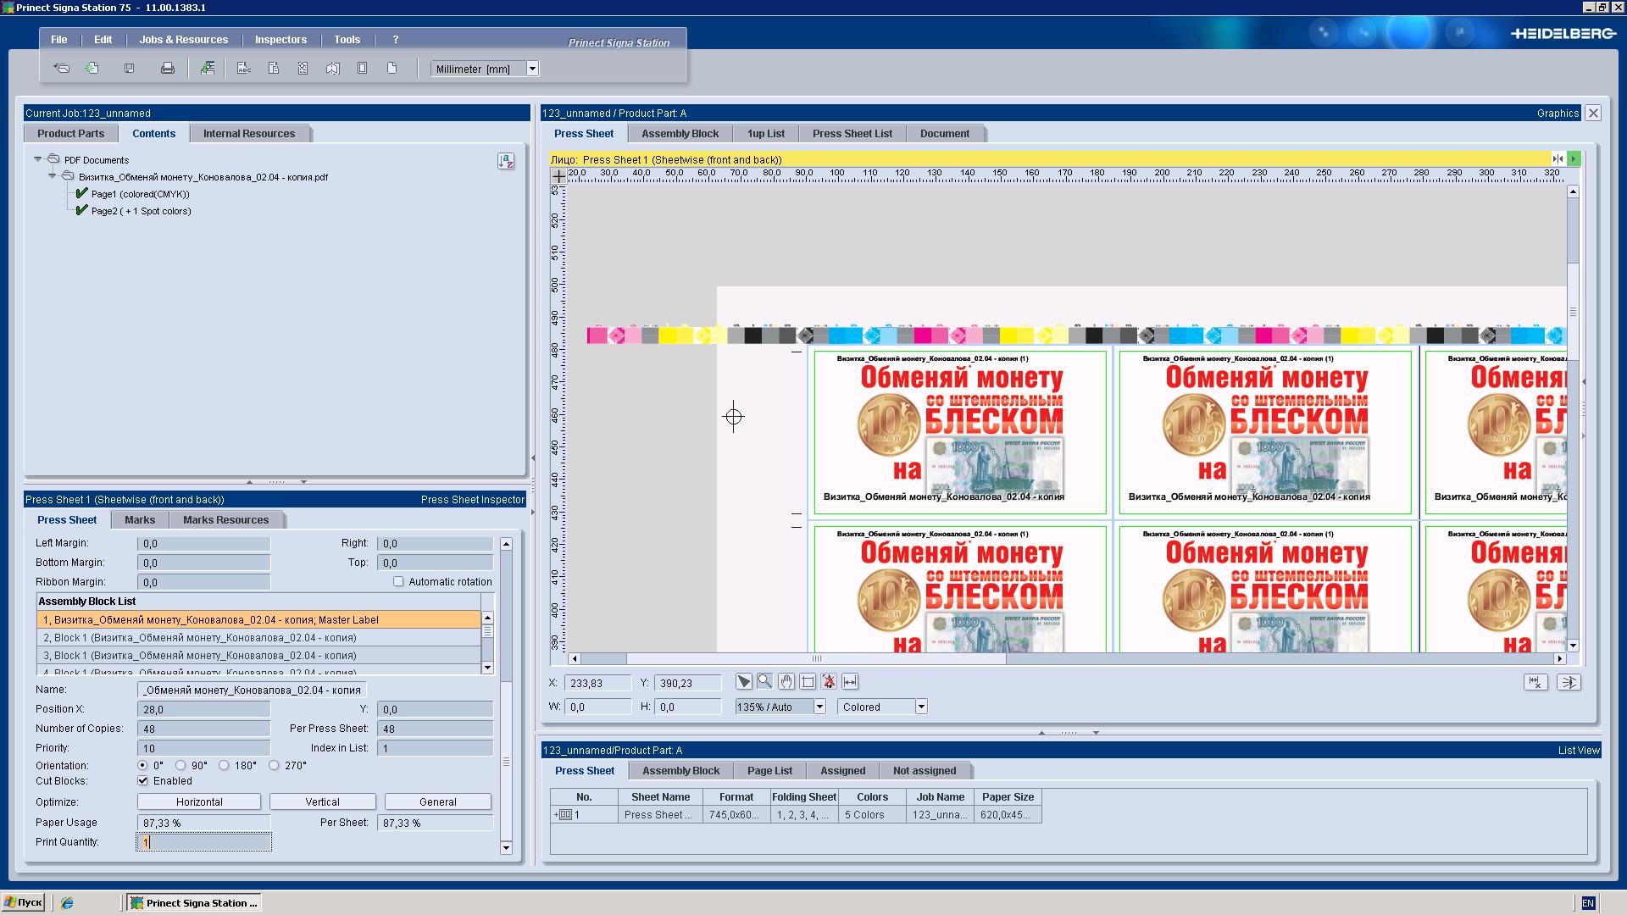Image resolution: width=1627 pixels, height=915 pixels.
Task: Select the measure distance tool
Action: click(x=850, y=682)
